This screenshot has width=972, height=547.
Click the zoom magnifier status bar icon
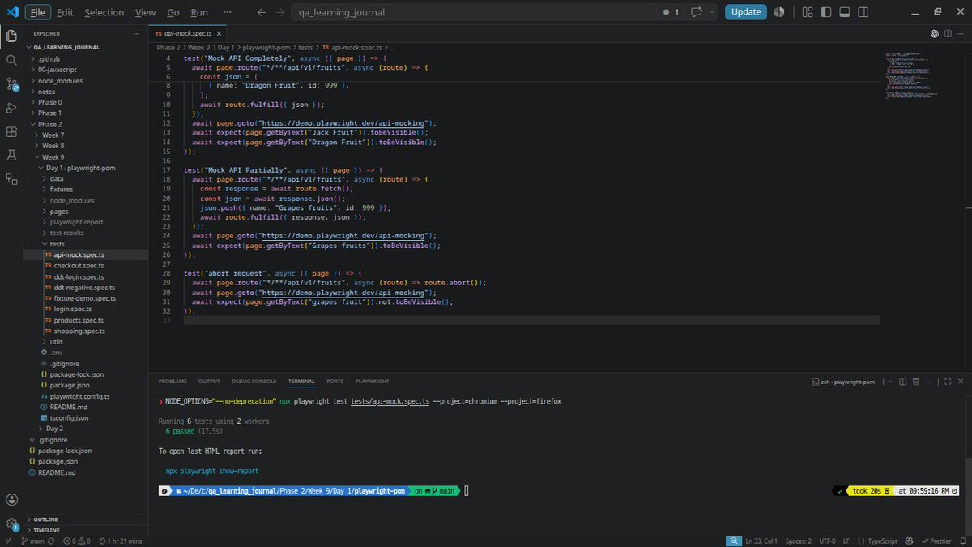(732, 541)
